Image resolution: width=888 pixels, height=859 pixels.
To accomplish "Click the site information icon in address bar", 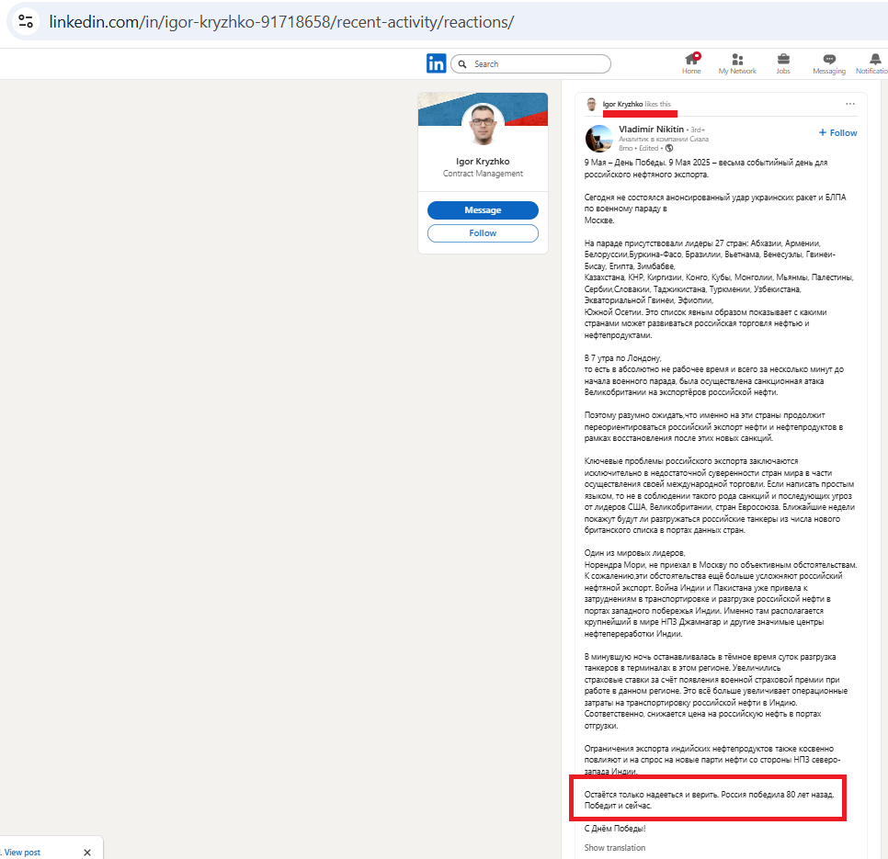I will [x=25, y=19].
